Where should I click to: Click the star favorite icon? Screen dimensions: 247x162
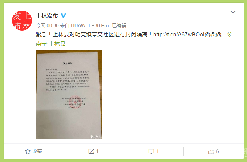[28, 151]
